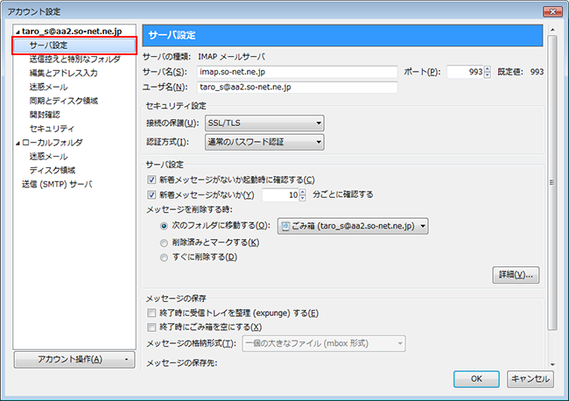
Task: Click the 詳細 button
Action: (515, 275)
